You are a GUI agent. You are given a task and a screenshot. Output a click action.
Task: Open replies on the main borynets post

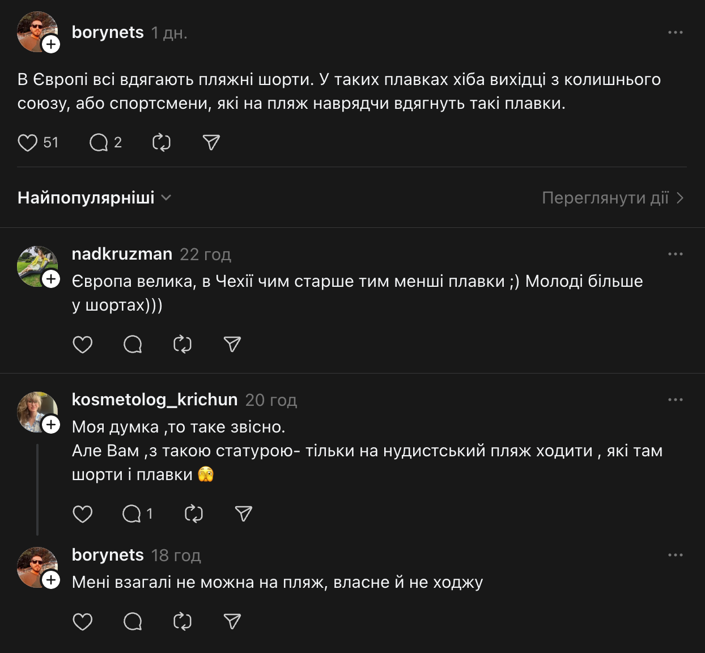pos(99,142)
